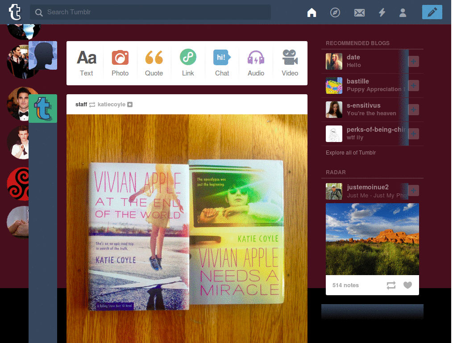457x343 pixels.
Task: Click the Vivian Apple books photo
Action: click(187, 229)
